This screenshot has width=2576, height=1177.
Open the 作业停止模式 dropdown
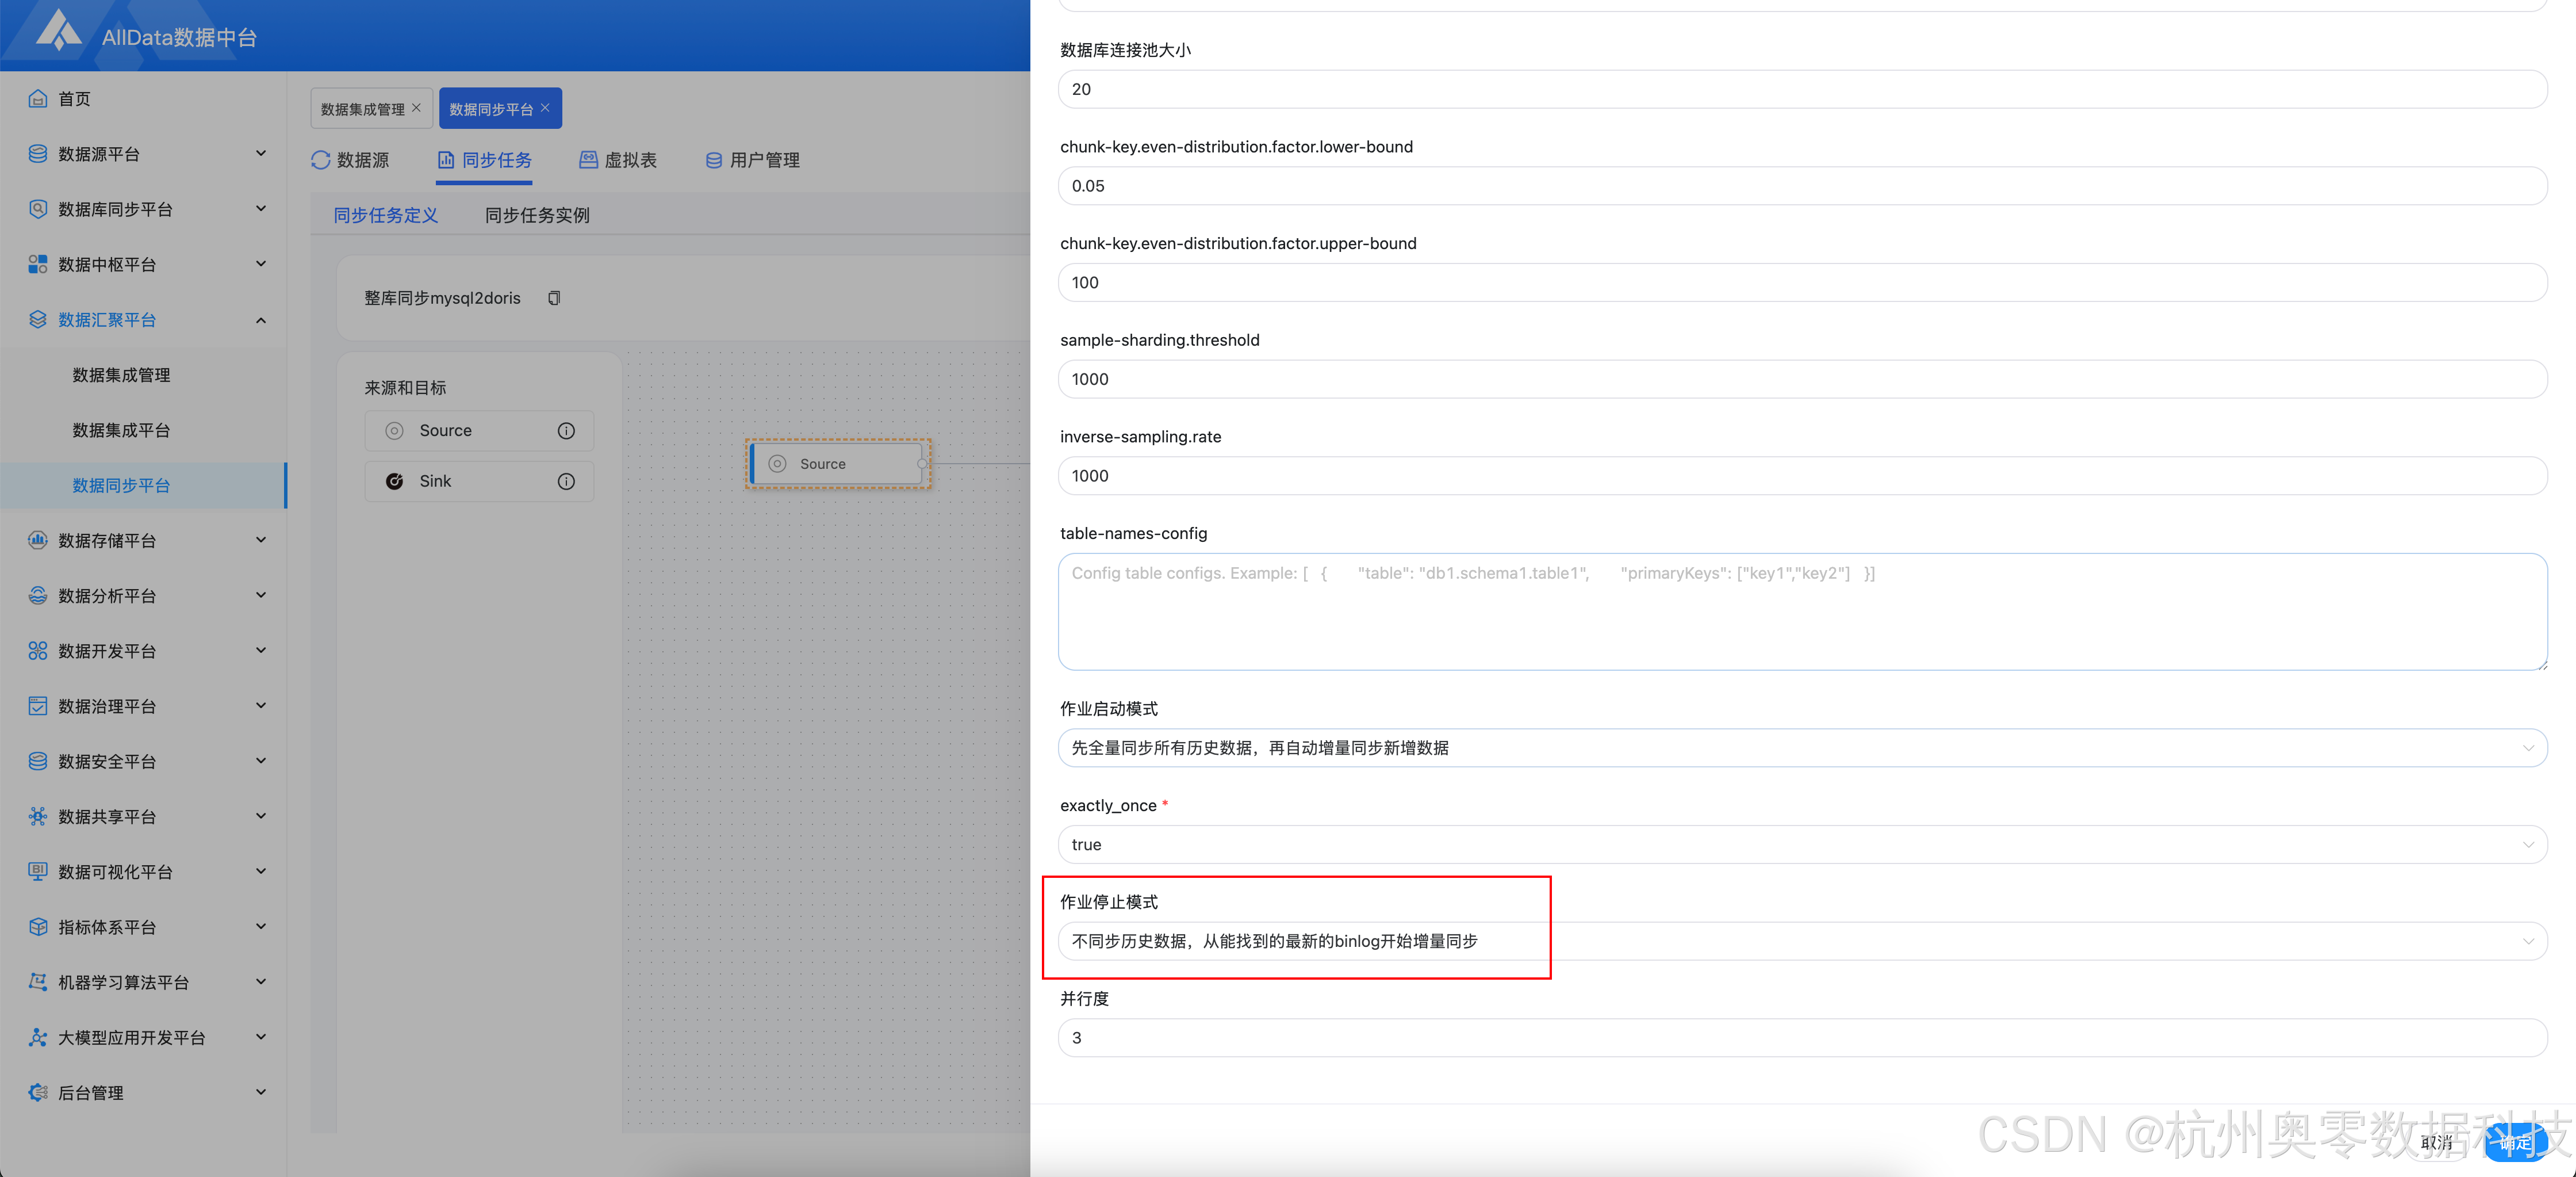(1801, 941)
